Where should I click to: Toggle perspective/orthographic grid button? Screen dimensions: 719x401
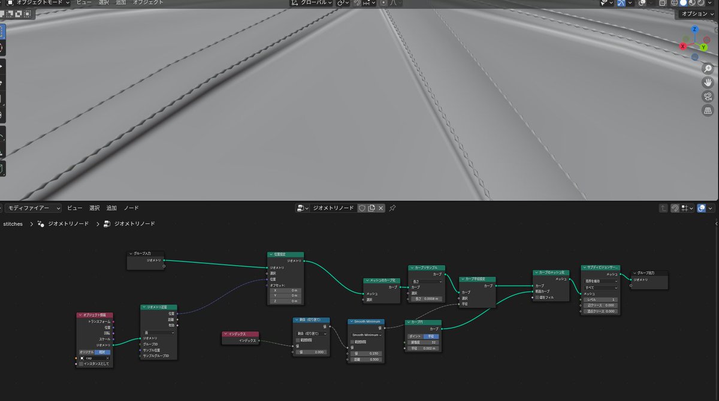coord(708,110)
